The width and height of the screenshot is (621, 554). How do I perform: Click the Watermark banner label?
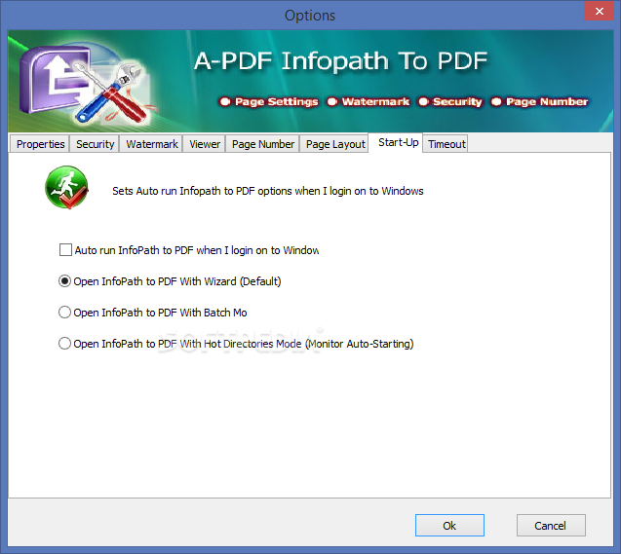coord(375,101)
